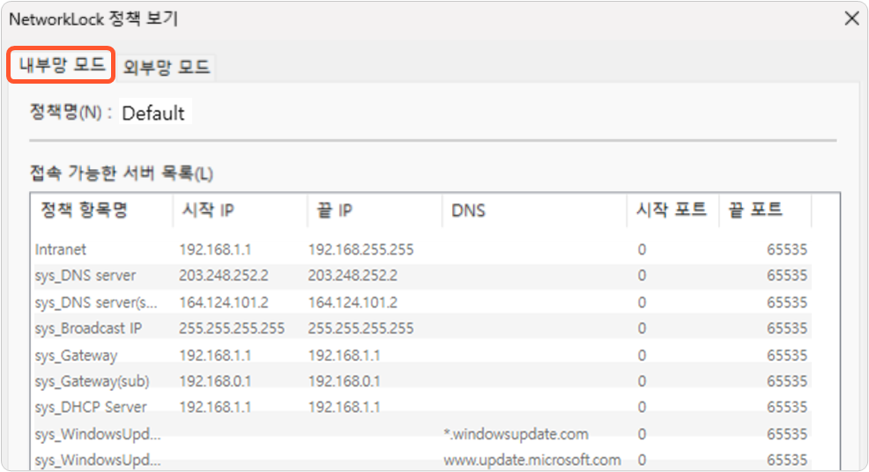The height and width of the screenshot is (472, 869).
Task: Close the NetworkLock 정책 보기 window
Action: point(852,18)
